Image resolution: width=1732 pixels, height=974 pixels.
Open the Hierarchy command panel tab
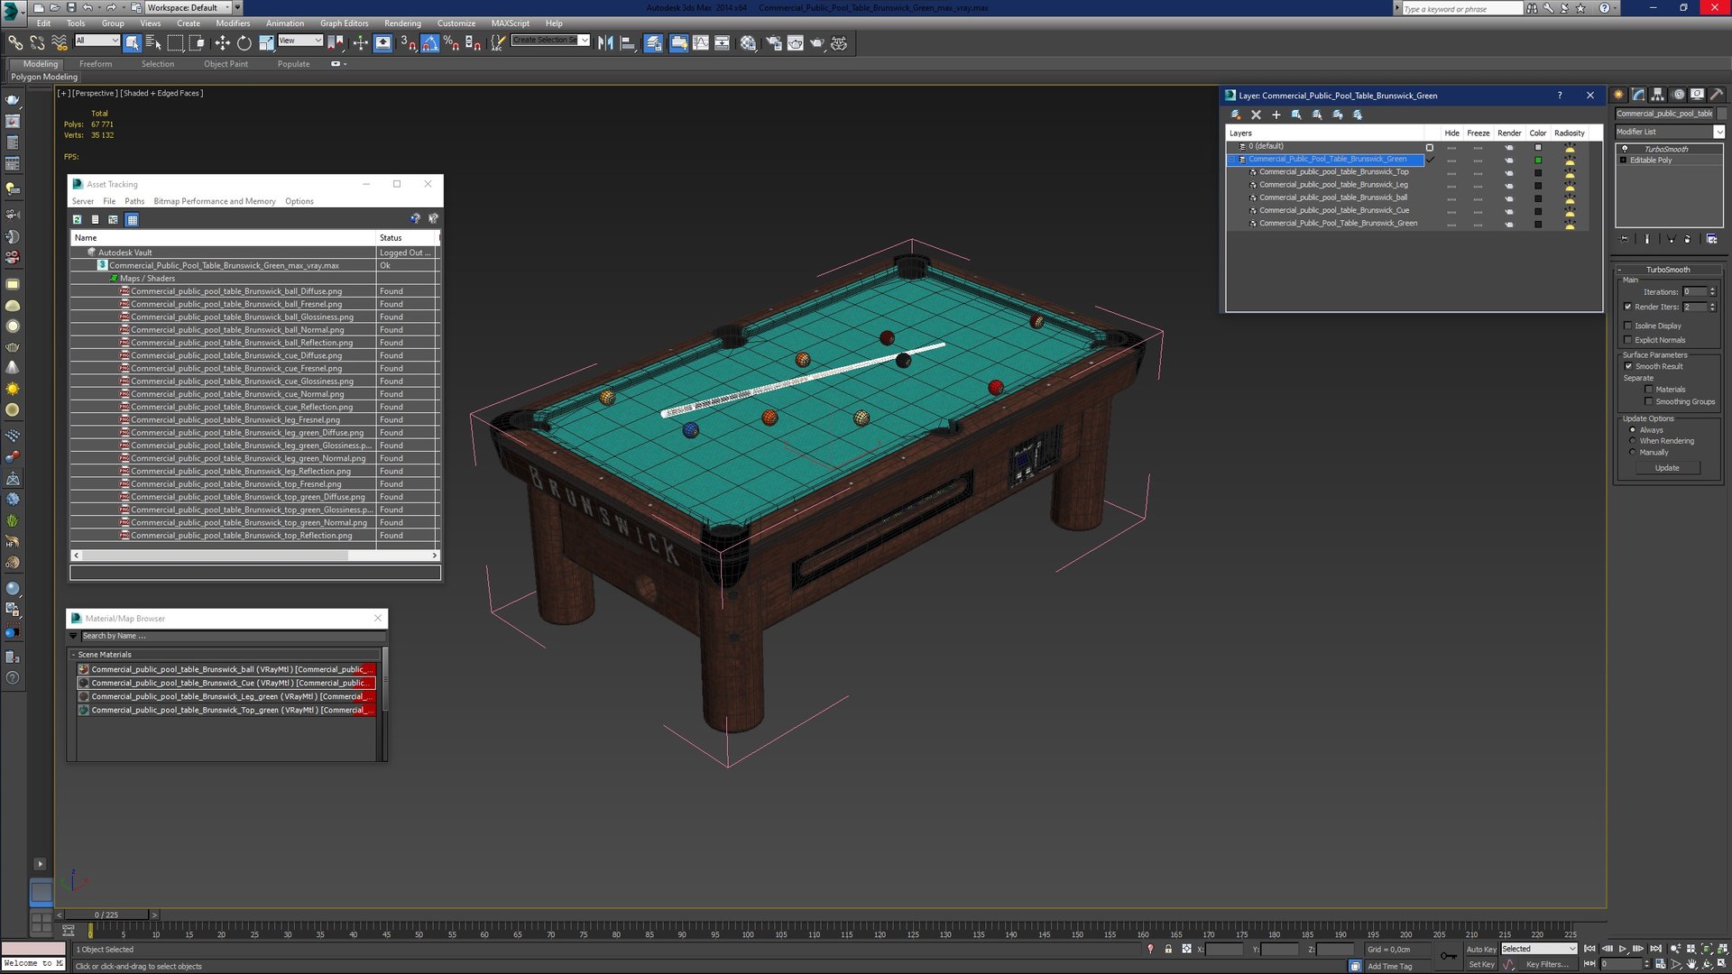click(x=1658, y=94)
